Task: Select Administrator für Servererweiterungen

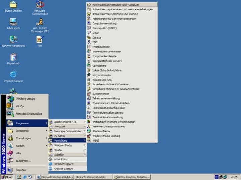Action: coord(122,19)
